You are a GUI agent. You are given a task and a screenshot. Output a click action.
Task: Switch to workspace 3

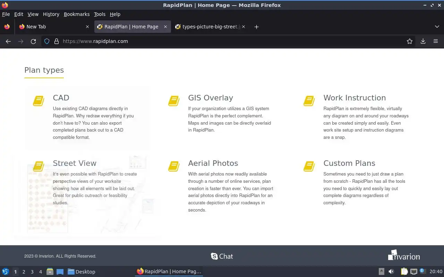point(32,272)
